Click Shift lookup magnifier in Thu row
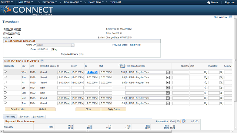This screenshot has width=237, height=133. click(205, 78)
